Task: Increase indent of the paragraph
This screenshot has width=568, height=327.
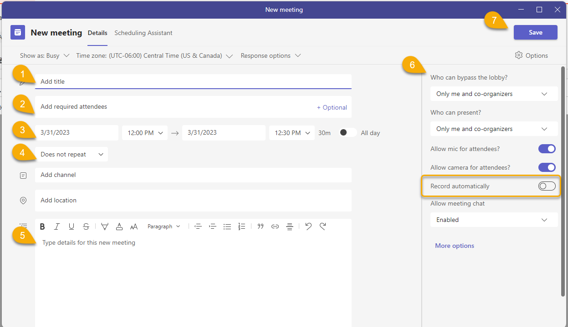Action: 213,226
